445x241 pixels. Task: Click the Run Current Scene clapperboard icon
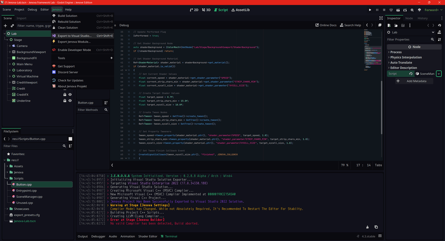398,10
